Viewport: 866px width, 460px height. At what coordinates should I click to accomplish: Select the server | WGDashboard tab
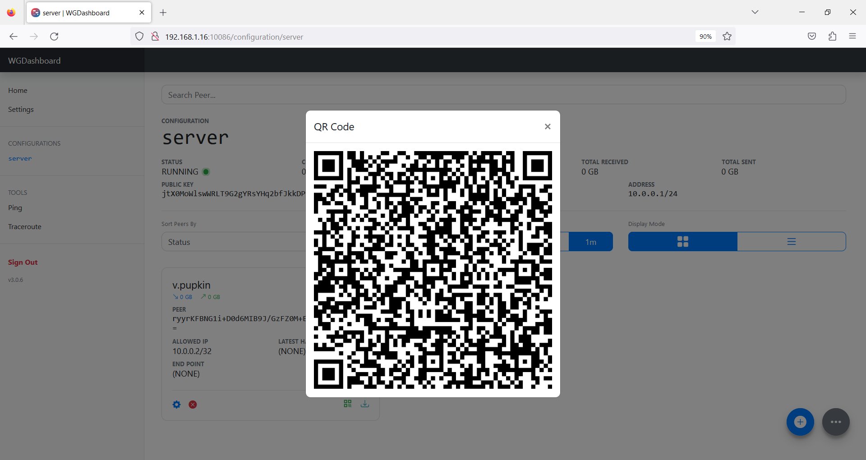coord(89,13)
